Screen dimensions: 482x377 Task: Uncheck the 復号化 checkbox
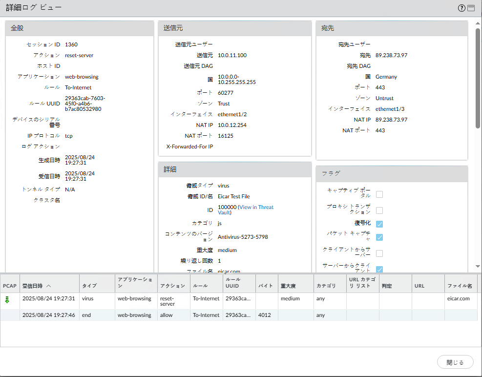(379, 224)
